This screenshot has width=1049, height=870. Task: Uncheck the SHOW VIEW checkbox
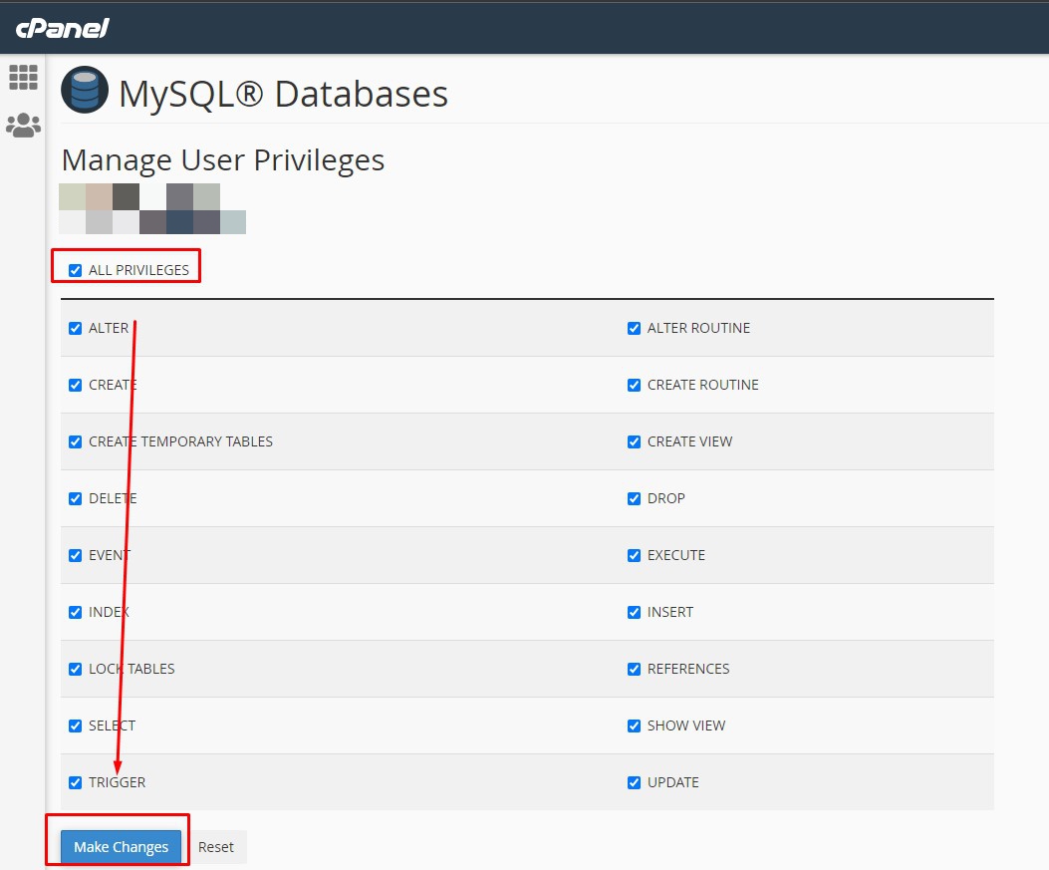tap(634, 726)
